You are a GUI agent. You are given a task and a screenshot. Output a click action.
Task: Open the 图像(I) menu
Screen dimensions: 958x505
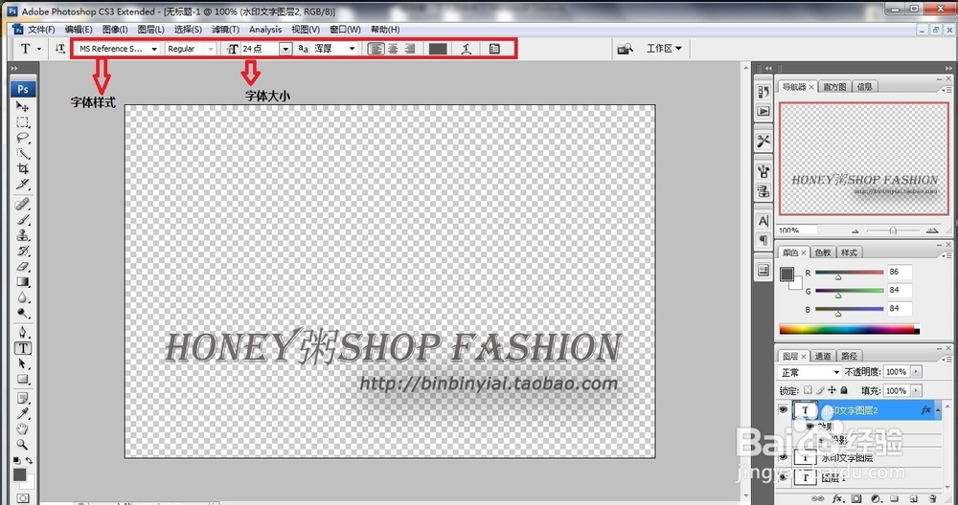(x=115, y=30)
